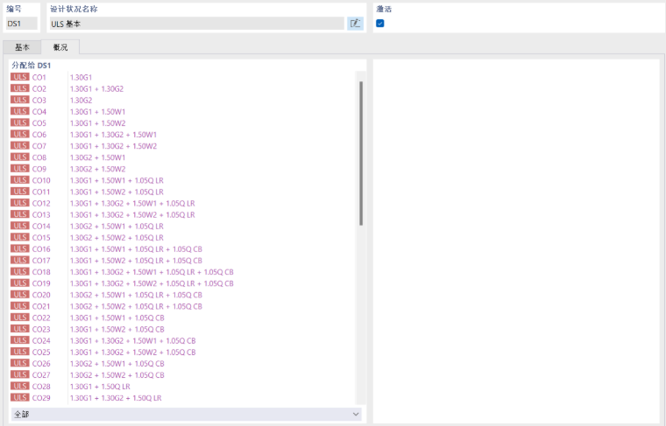Select row CO1 with 1.30G1
This screenshot has height=426, width=666.
[182, 77]
